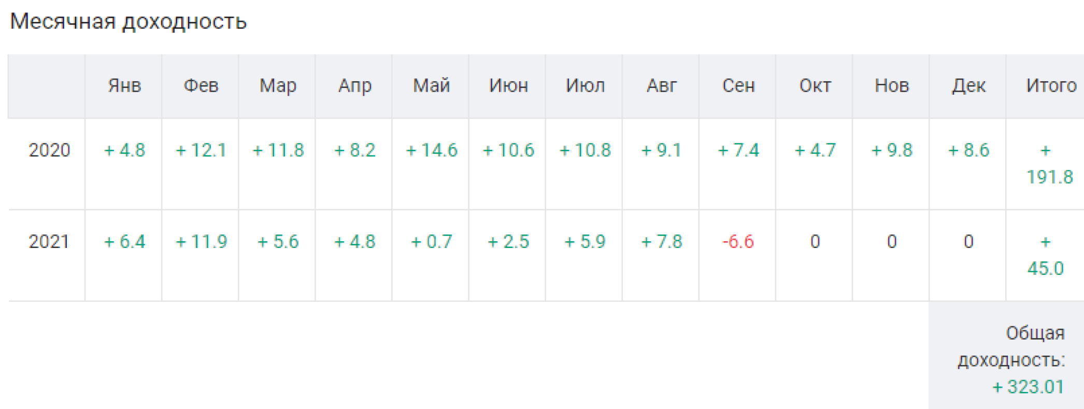Click May 2020 value +14.6

[432, 150]
